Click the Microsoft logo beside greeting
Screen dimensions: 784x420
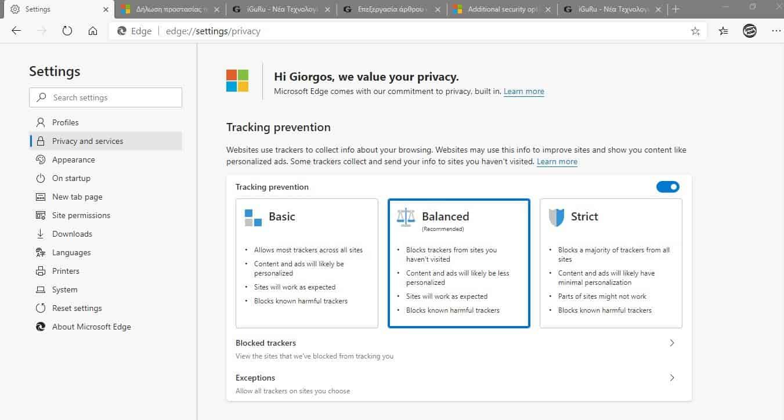(x=237, y=81)
